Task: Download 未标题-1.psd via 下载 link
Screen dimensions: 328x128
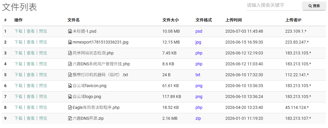Action: point(19,31)
